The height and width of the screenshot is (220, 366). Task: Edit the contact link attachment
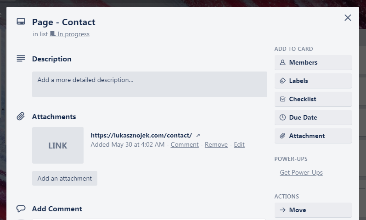click(x=239, y=144)
